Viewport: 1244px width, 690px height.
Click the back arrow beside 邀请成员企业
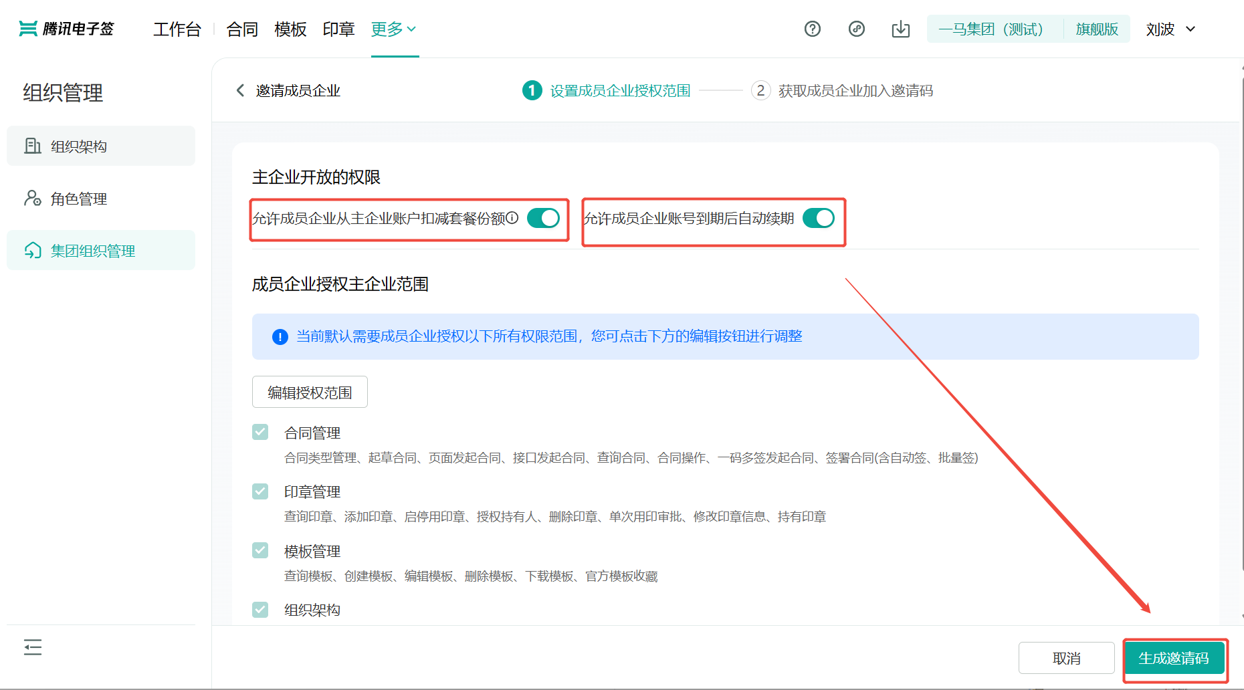click(240, 90)
